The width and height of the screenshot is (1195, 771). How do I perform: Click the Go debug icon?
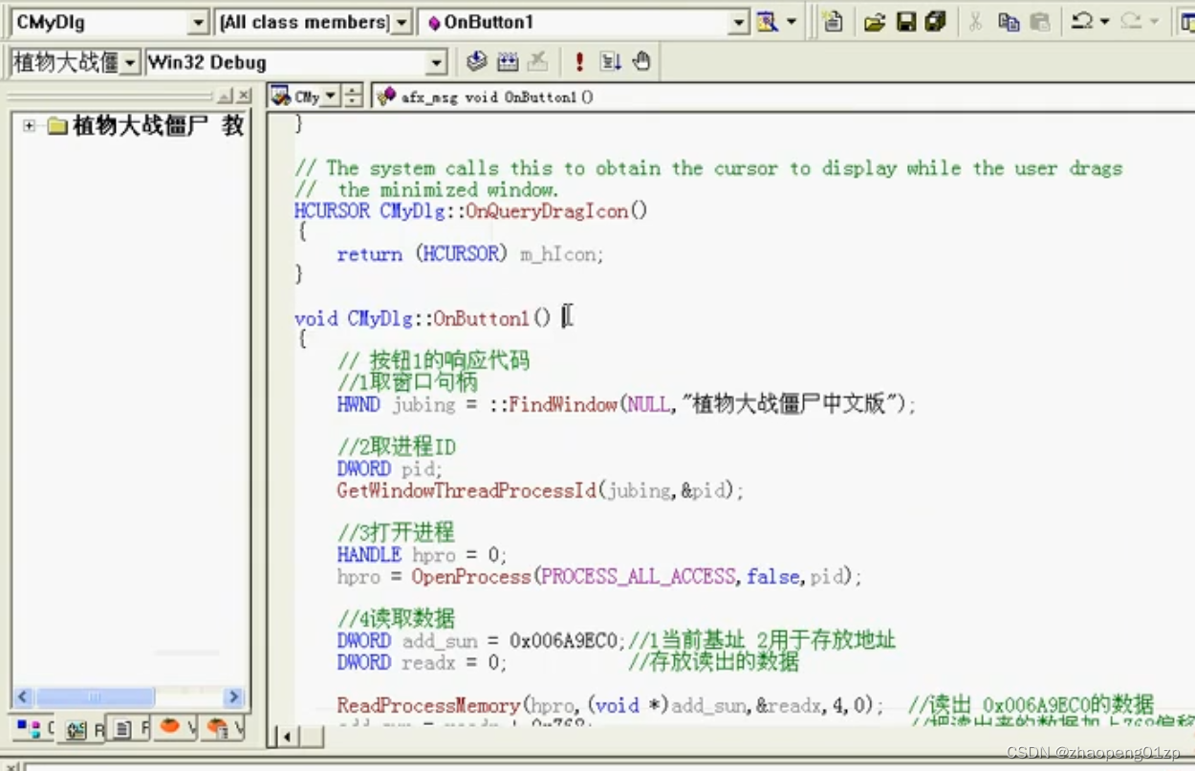click(610, 62)
